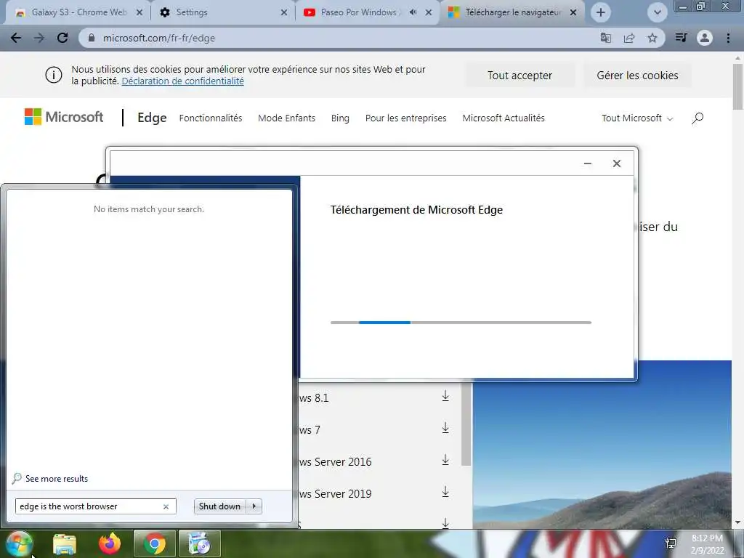Minimize the Edge download dialog
Viewport: 744px width, 558px height.
click(x=587, y=163)
